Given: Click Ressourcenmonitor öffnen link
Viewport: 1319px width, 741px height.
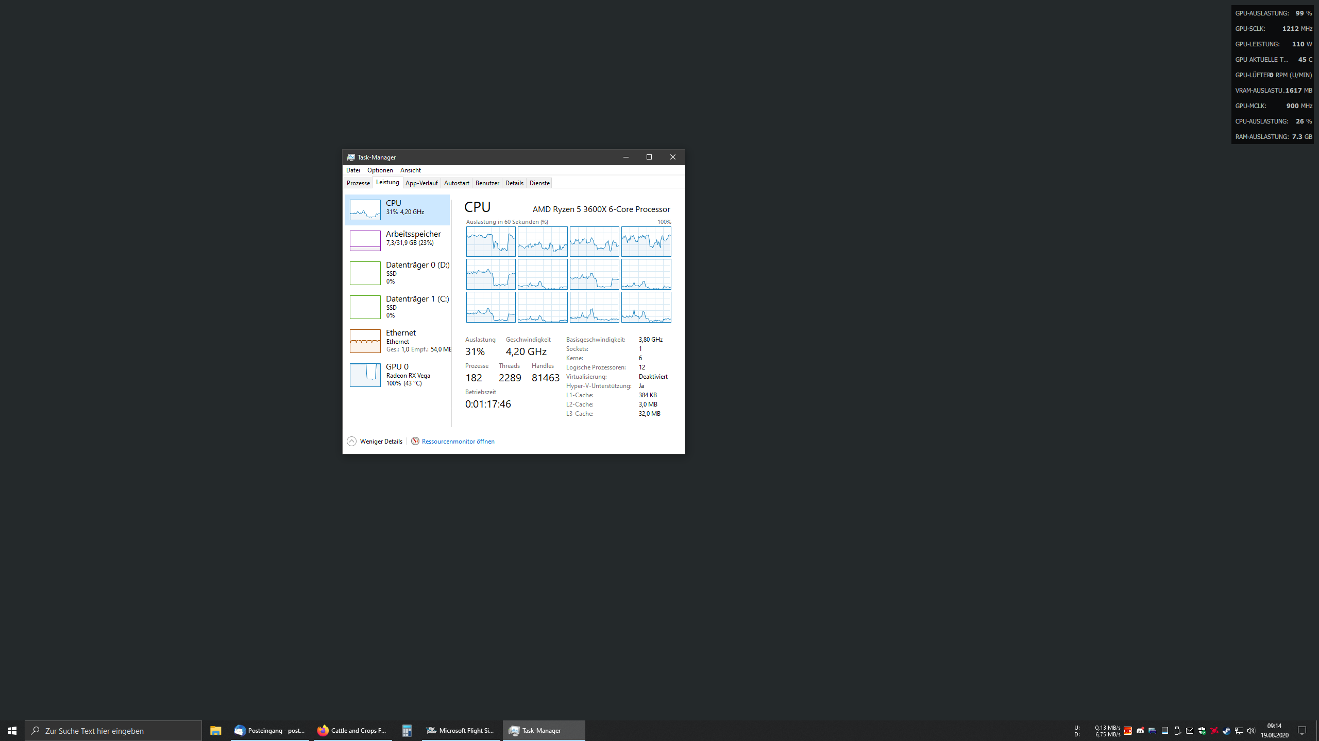Looking at the screenshot, I should point(458,441).
